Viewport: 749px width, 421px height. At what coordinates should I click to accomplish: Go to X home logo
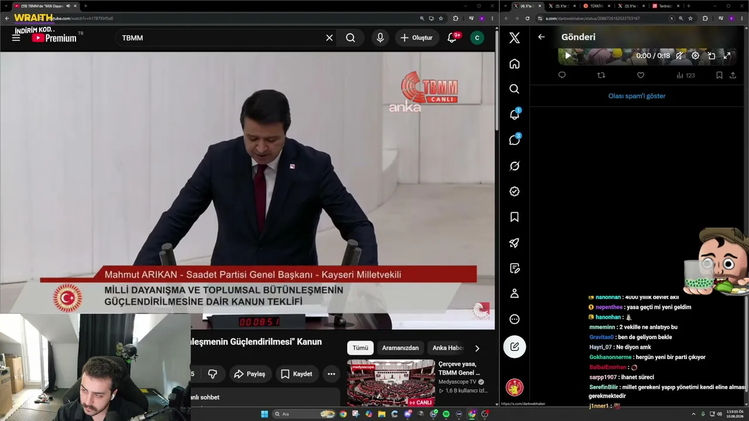[514, 38]
